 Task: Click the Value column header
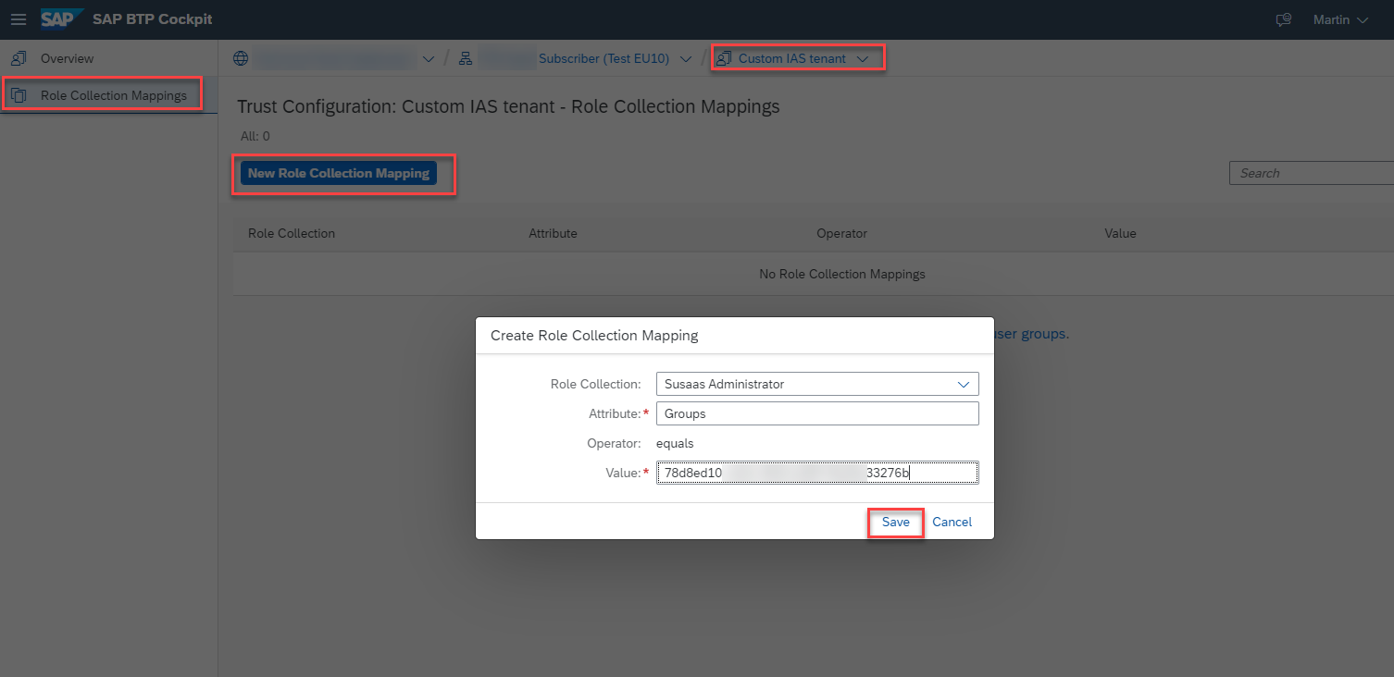[x=1120, y=233]
